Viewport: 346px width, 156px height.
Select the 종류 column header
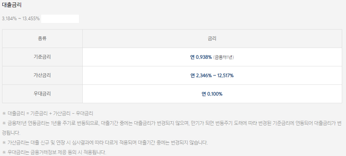point(42,39)
